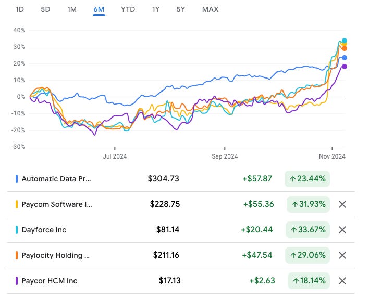Click the 0% y-axis label
Viewport: 369px width, 300px height.
pos(21,97)
